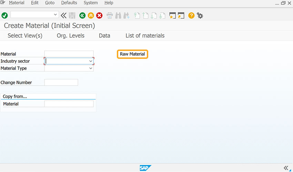Go to First Page icon
The width and height of the screenshot is (293, 172).
[x=137, y=15]
